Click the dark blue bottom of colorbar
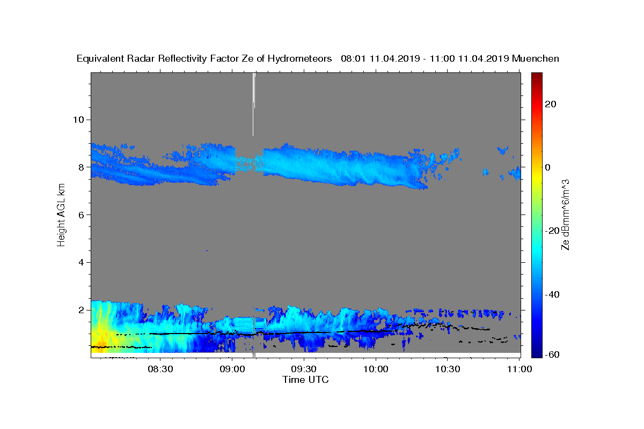Screen dimensions: 644x429 536,346
